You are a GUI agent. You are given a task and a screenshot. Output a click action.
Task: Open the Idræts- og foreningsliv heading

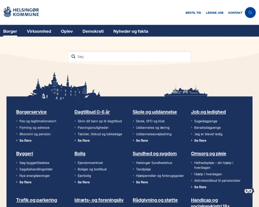[x=99, y=200]
